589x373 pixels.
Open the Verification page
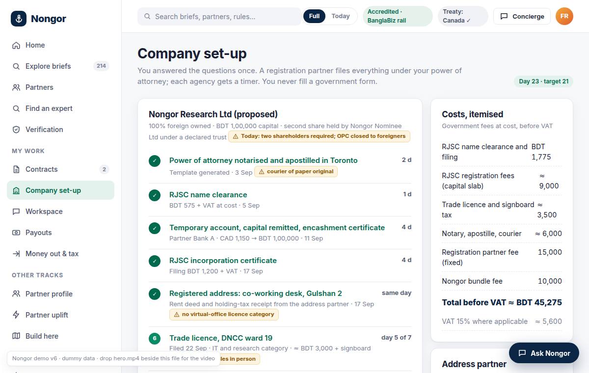[60, 130]
